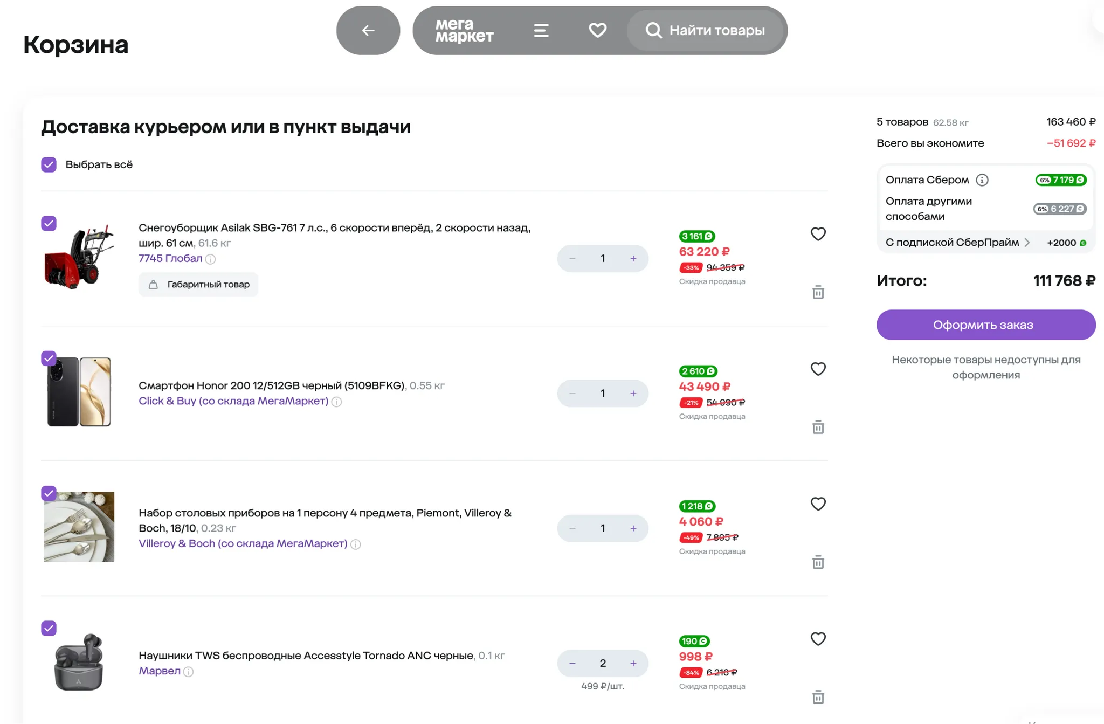Image resolution: width=1104 pixels, height=724 pixels.
Task: Click the 6 227 bonus badge
Action: (1060, 209)
